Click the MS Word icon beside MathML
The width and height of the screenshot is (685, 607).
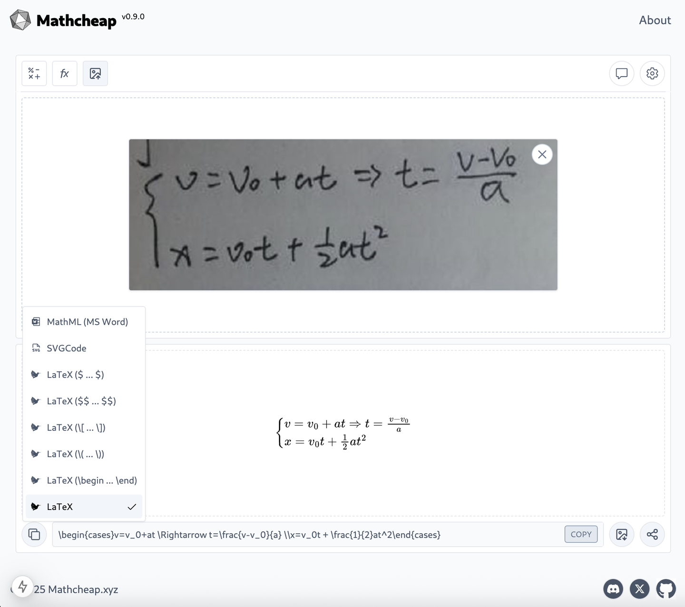36,322
